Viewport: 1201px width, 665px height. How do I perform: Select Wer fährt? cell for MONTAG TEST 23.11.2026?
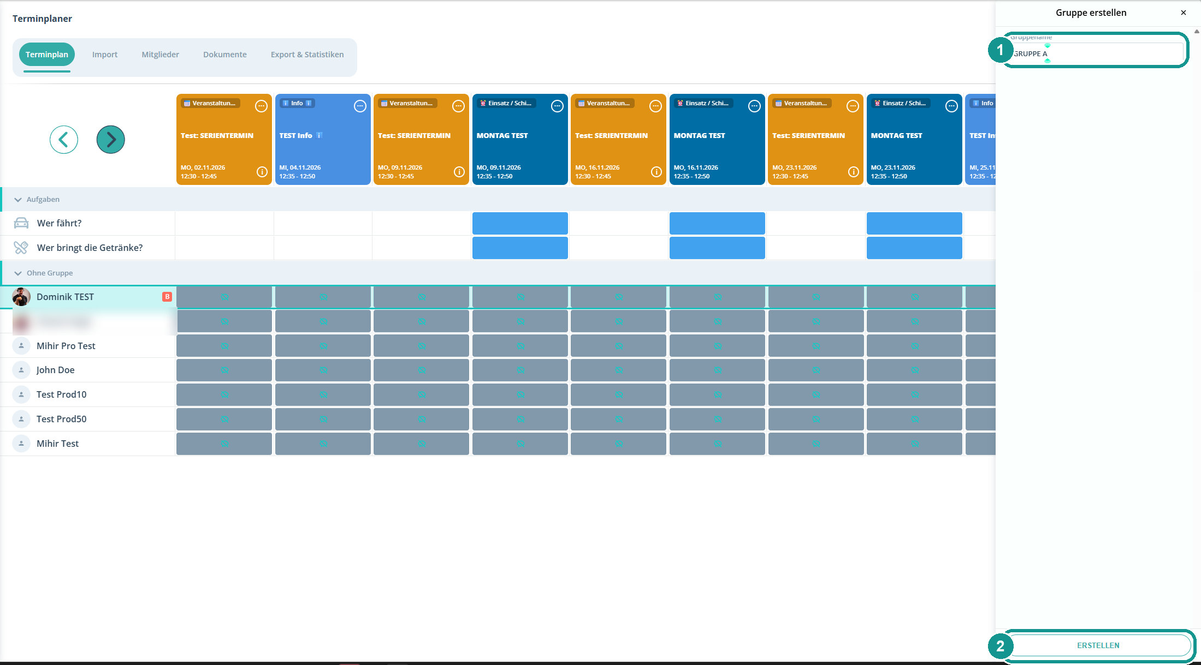[914, 223]
